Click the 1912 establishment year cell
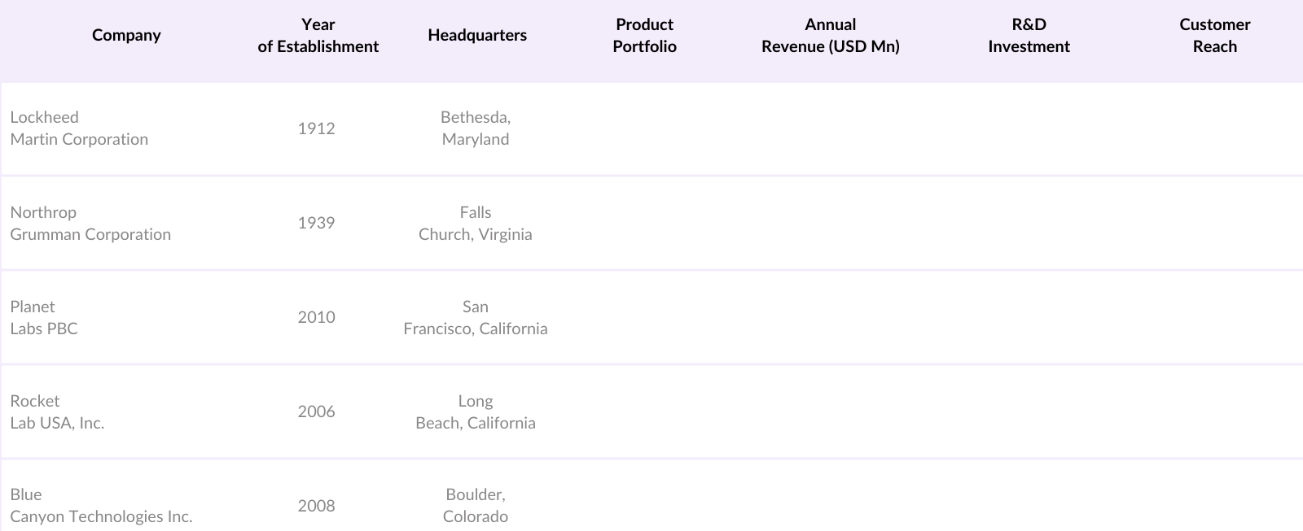This screenshot has height=531, width=1303. [316, 128]
